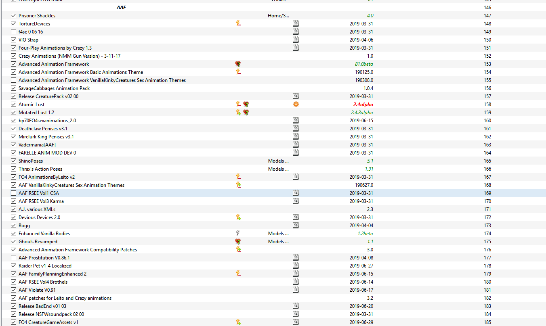Image resolution: width=546 pixels, height=326 pixels.
Task: Disable the Prisoner Shackles mod checkbox
Action: coord(13,15)
